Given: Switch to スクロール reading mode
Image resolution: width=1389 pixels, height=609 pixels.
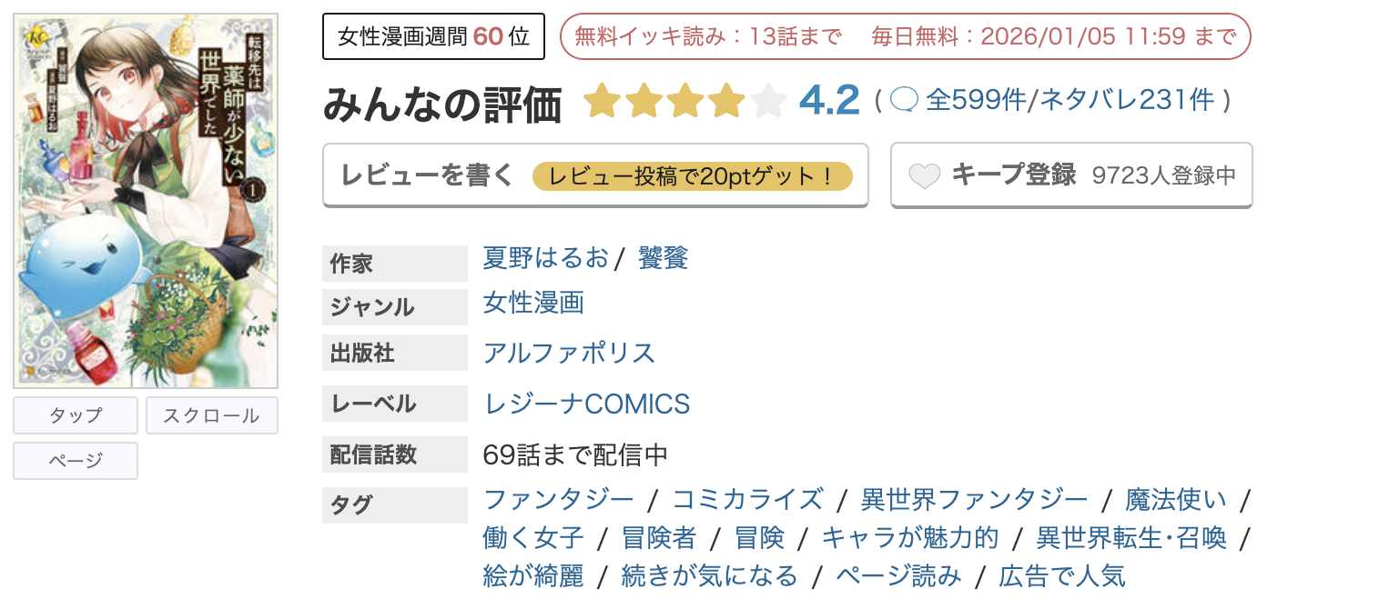Looking at the screenshot, I should coord(212,415).
